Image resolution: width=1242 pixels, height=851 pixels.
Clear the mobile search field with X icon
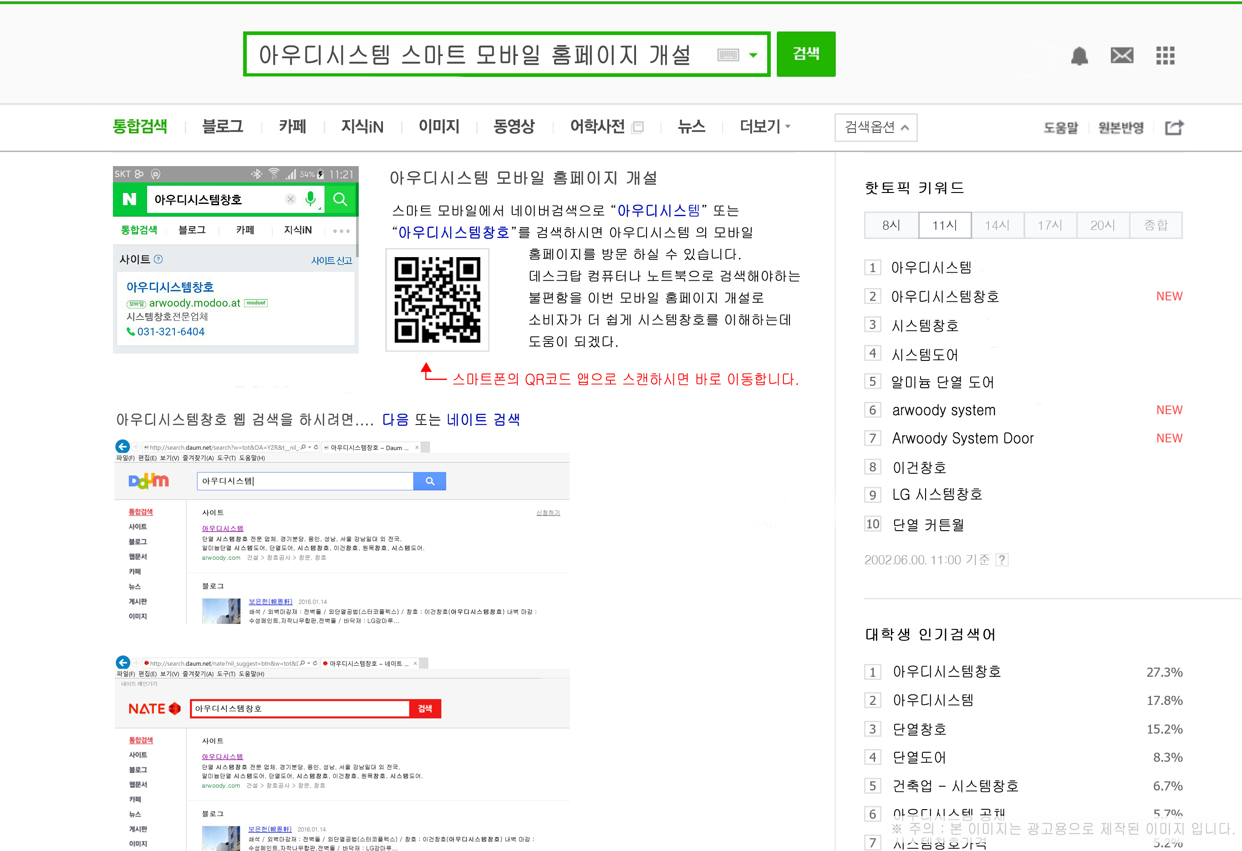click(x=290, y=199)
